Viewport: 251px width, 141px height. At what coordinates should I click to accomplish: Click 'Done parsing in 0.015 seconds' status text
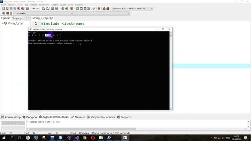pos(111,133)
